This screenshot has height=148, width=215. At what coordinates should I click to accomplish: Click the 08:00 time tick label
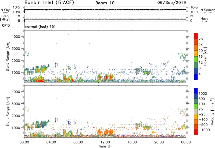(x=78, y=142)
